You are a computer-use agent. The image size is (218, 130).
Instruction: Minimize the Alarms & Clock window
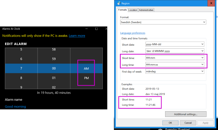(86, 29)
